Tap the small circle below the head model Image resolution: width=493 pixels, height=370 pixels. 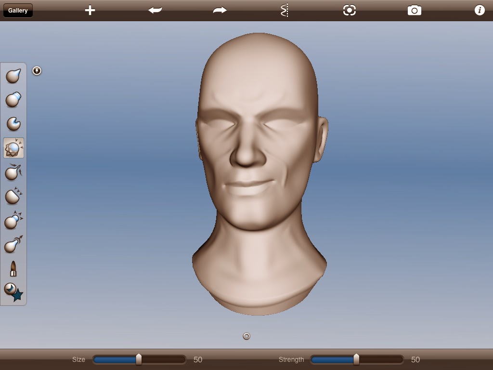click(x=246, y=336)
